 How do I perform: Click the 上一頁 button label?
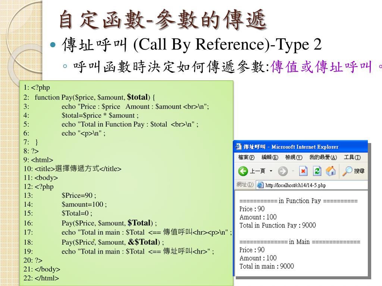click(x=257, y=171)
